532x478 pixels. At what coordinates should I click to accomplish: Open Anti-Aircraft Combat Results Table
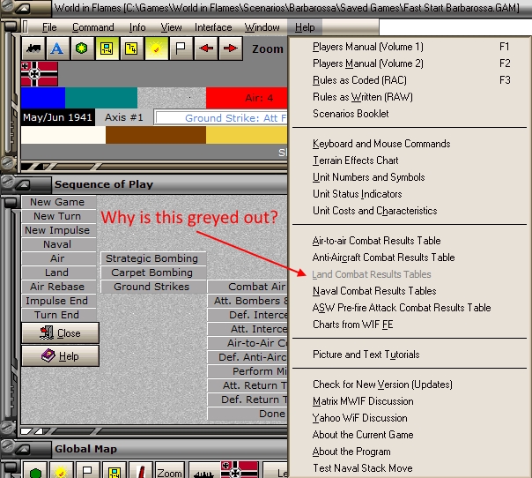[410, 258]
